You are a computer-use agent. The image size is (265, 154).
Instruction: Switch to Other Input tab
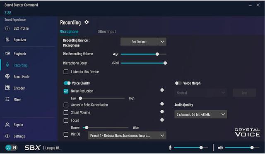pos(107,32)
